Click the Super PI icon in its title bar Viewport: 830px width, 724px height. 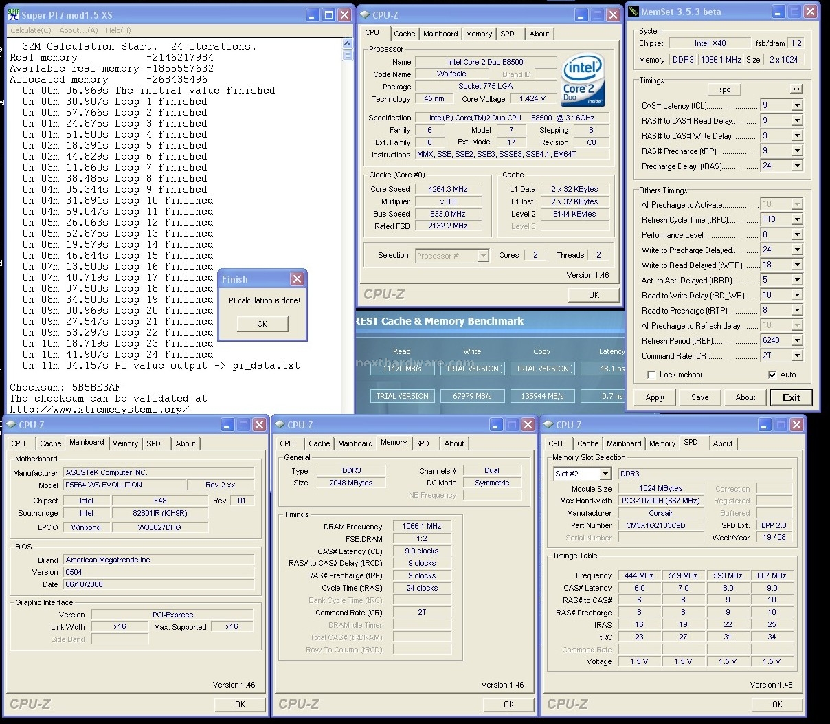(13, 14)
